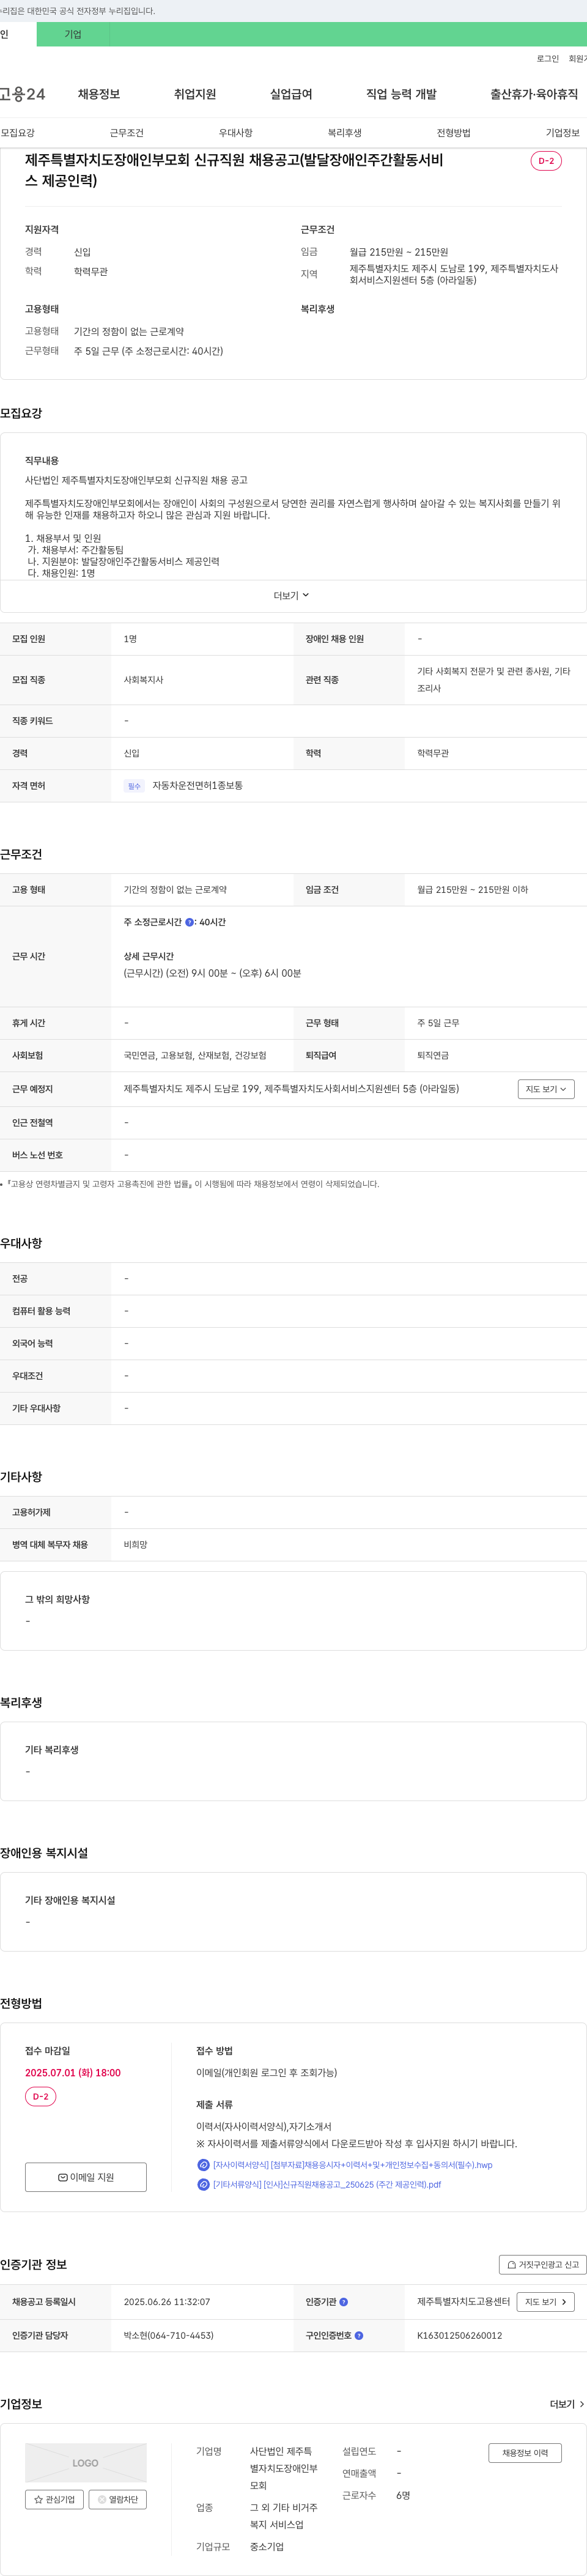Image resolution: width=587 pixels, height=2576 pixels.
Task: Download 자사이력서양식 hwp file link
Action: point(353,2165)
